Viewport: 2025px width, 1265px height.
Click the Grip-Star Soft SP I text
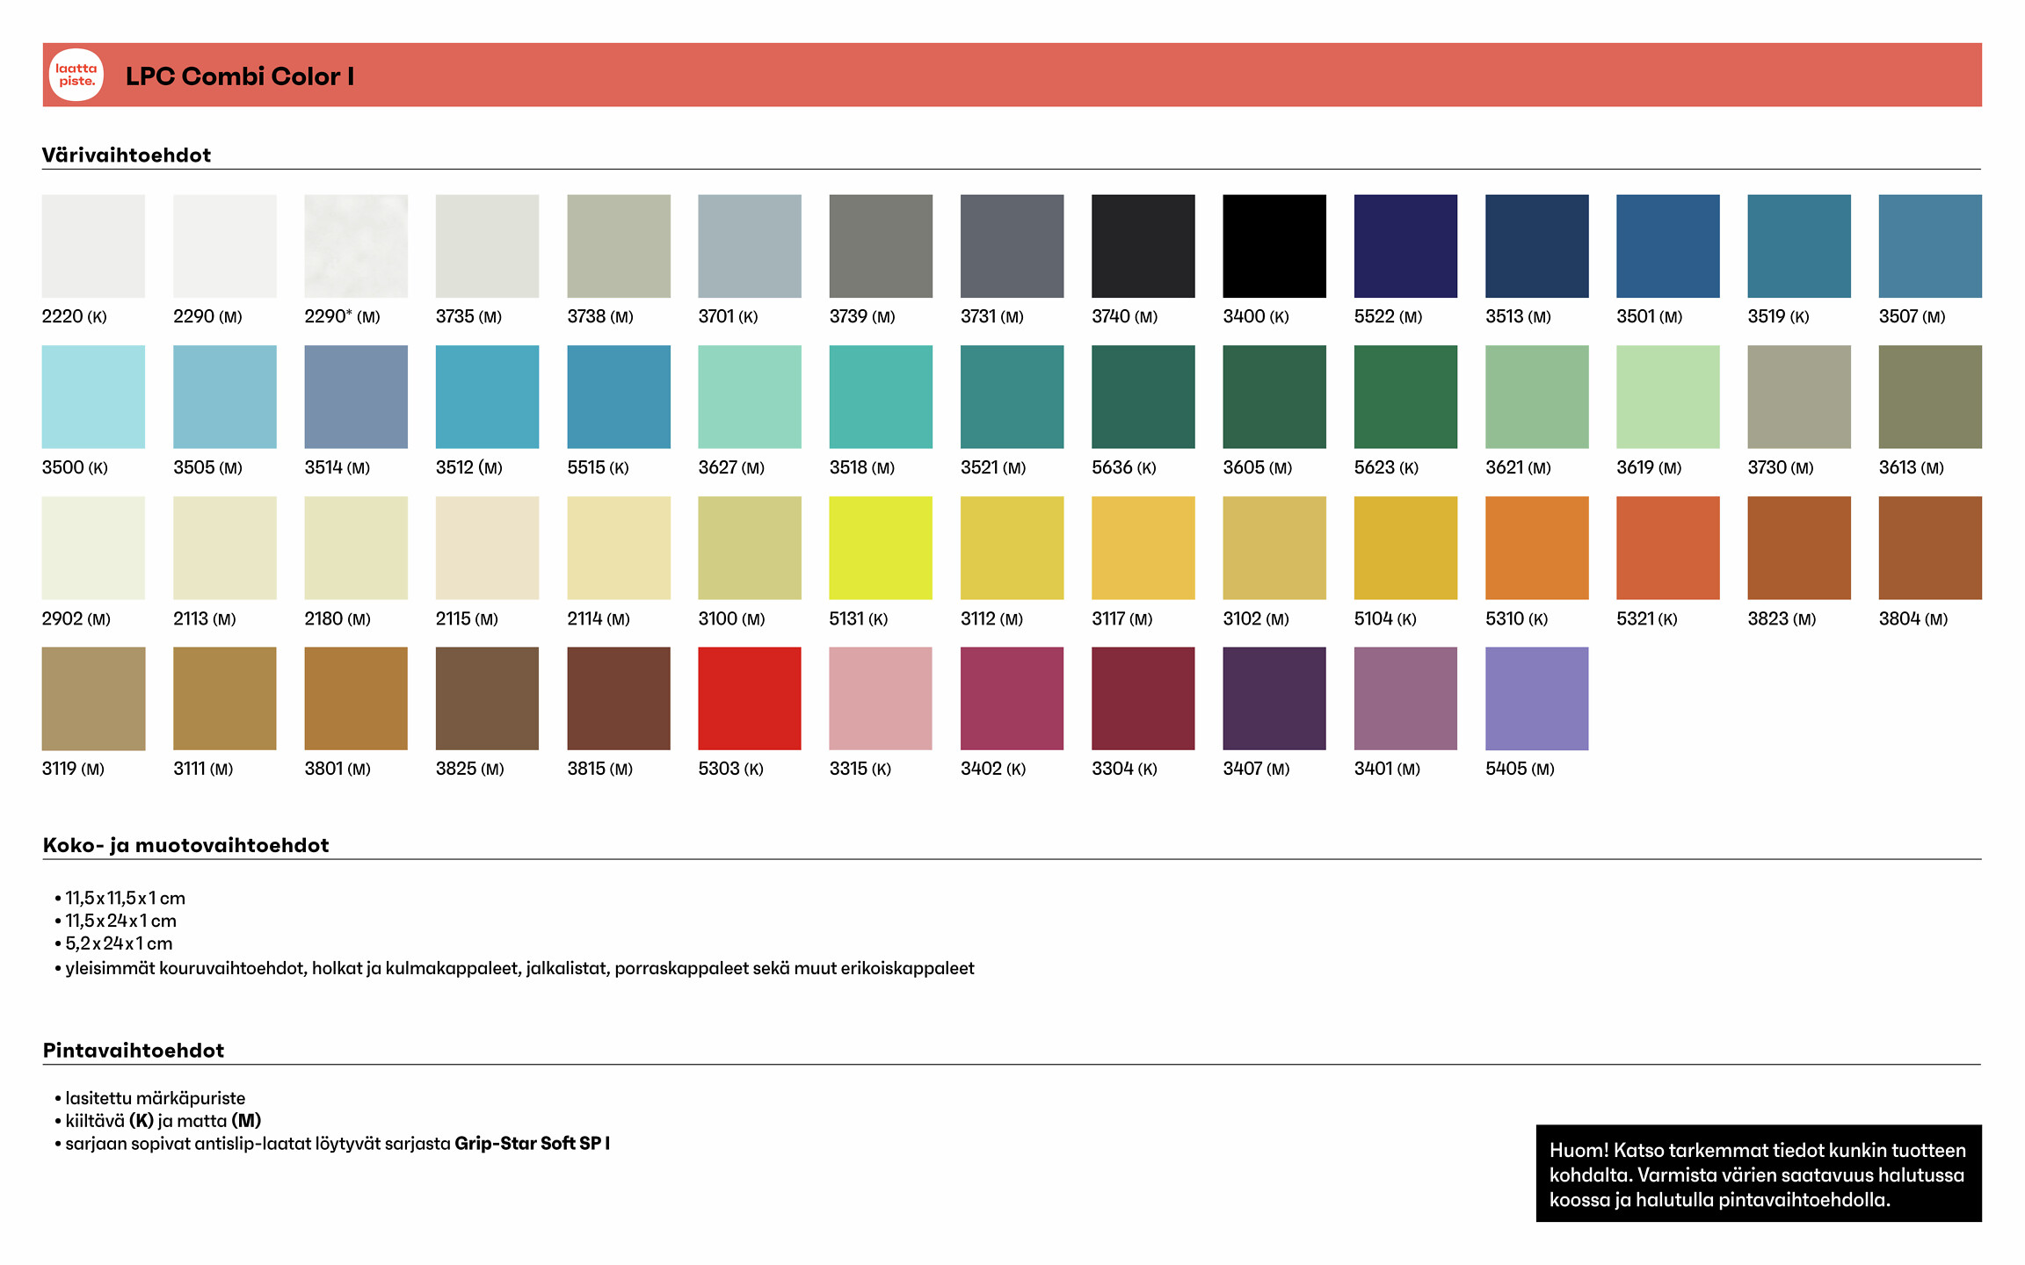pyautogui.click(x=532, y=1144)
